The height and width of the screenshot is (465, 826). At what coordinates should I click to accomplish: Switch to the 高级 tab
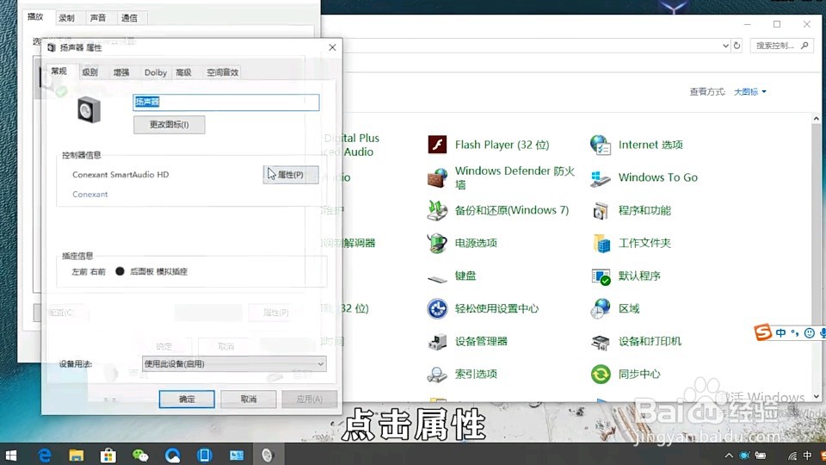point(183,72)
